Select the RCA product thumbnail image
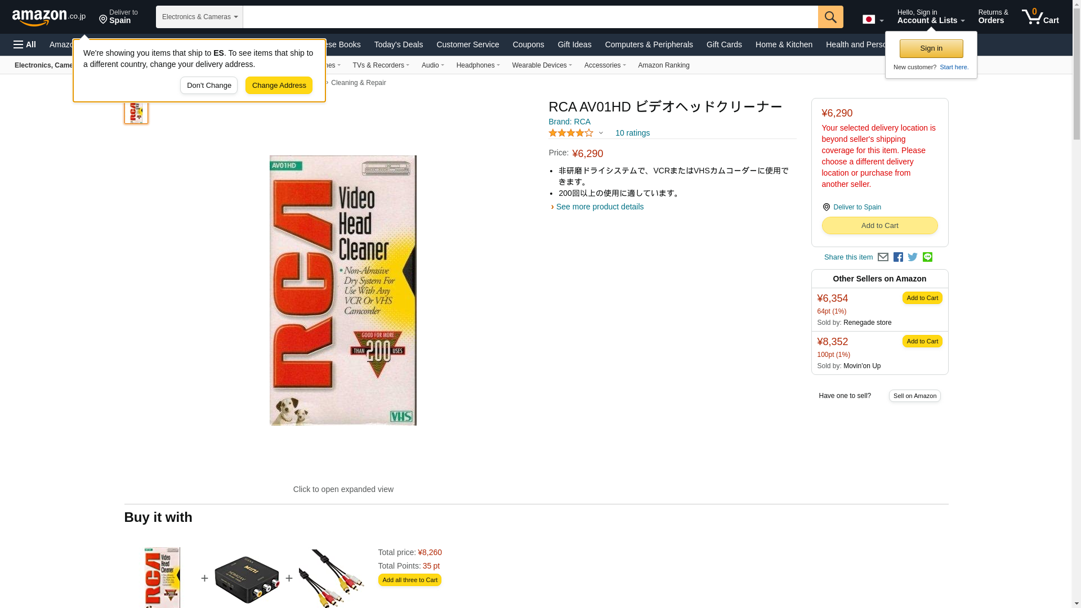This screenshot has width=1081, height=608. point(136,112)
